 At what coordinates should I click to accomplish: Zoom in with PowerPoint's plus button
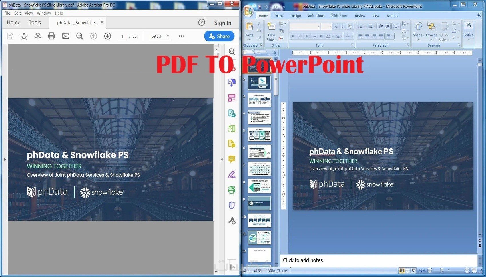tap(467, 270)
